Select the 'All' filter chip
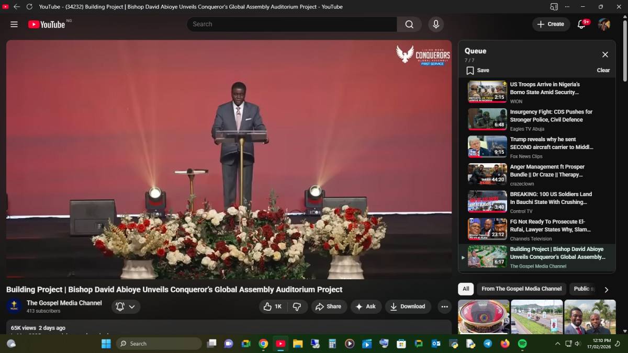The width and height of the screenshot is (628, 353). 466,289
